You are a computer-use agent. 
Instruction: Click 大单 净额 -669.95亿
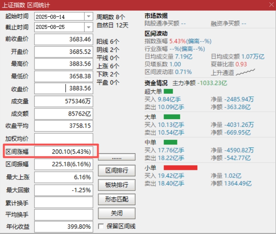tap(231, 133)
